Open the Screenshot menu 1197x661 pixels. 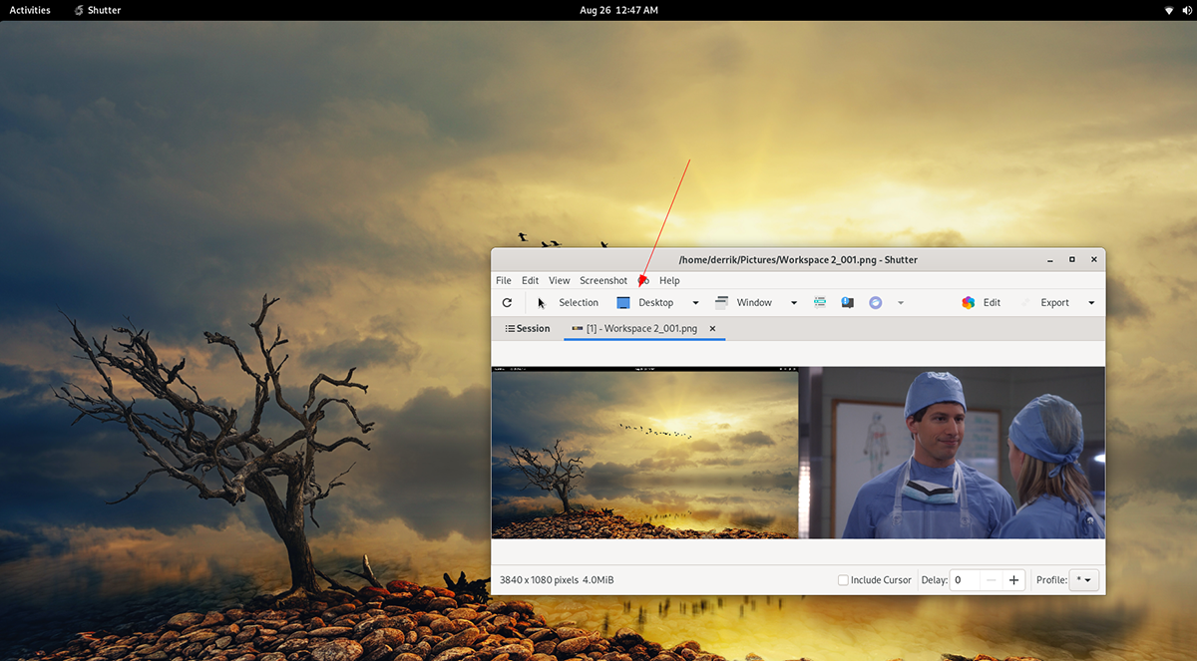pos(602,280)
